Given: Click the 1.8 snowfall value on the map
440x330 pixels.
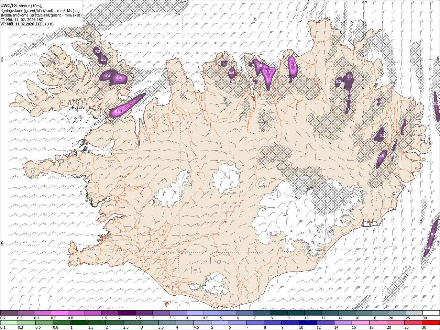Looking at the screenshot, I should 294,65.
